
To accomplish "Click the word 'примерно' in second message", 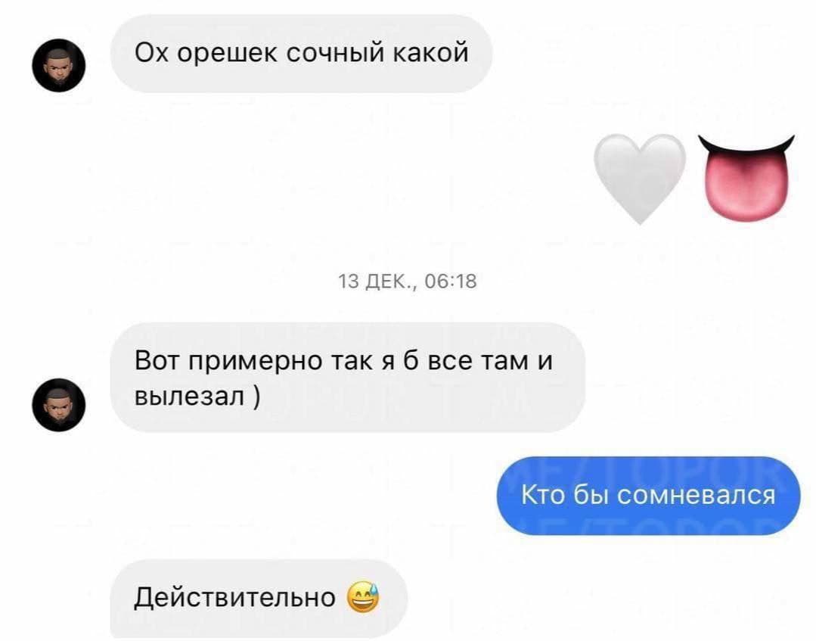I will click(254, 363).
